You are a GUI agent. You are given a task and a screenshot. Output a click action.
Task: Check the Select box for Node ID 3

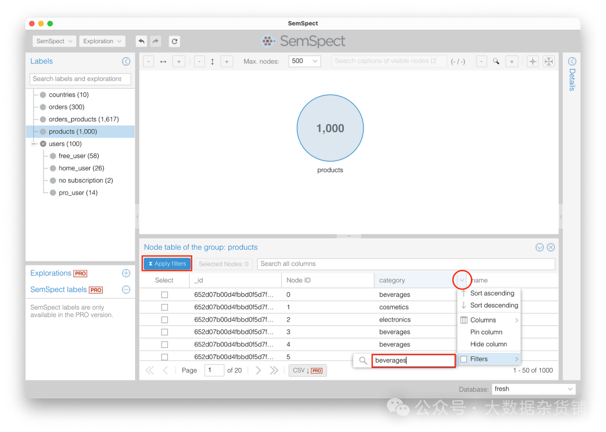tap(164, 332)
